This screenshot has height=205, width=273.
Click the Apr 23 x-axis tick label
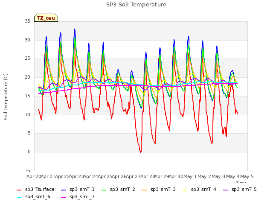pos(77,176)
